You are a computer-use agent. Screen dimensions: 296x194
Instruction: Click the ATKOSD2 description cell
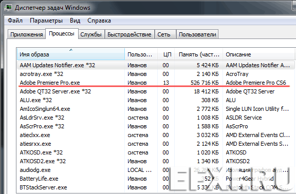click(x=237, y=161)
